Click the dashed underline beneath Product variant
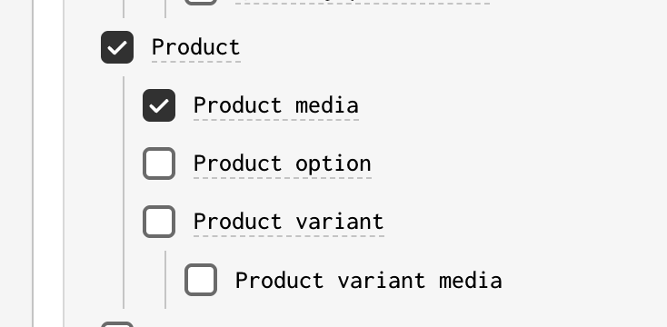Screen dimensions: 667x327 point(289,235)
